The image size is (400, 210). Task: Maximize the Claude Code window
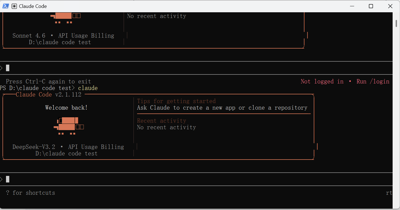pos(371,6)
